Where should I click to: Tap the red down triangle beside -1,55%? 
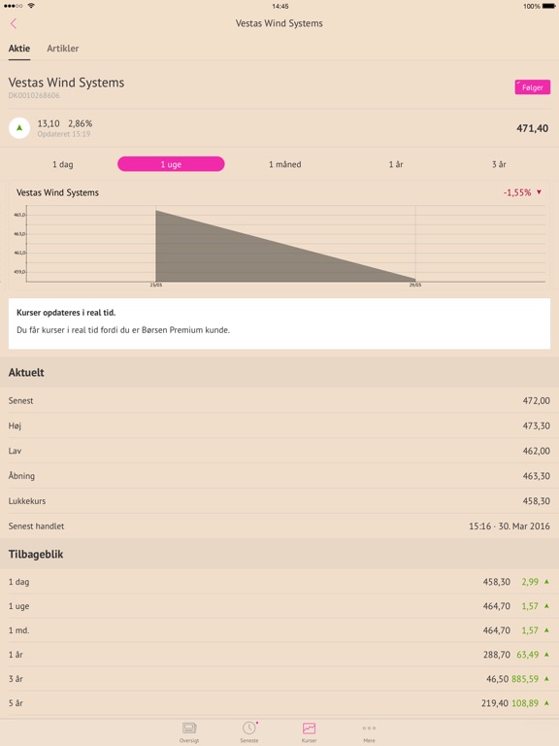coord(539,192)
